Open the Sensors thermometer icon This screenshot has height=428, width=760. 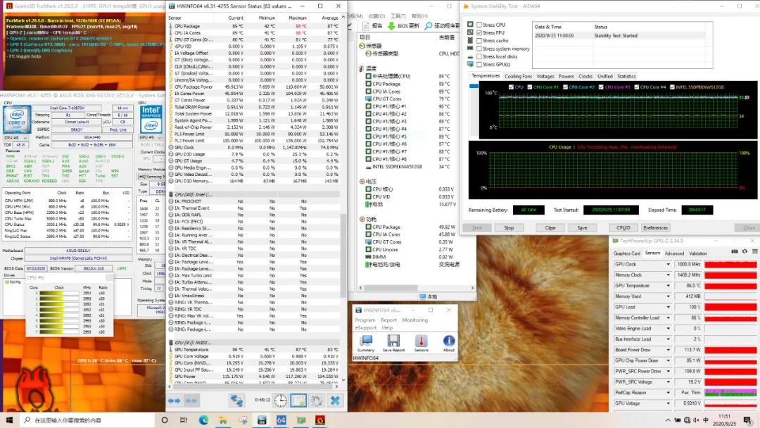click(421, 341)
